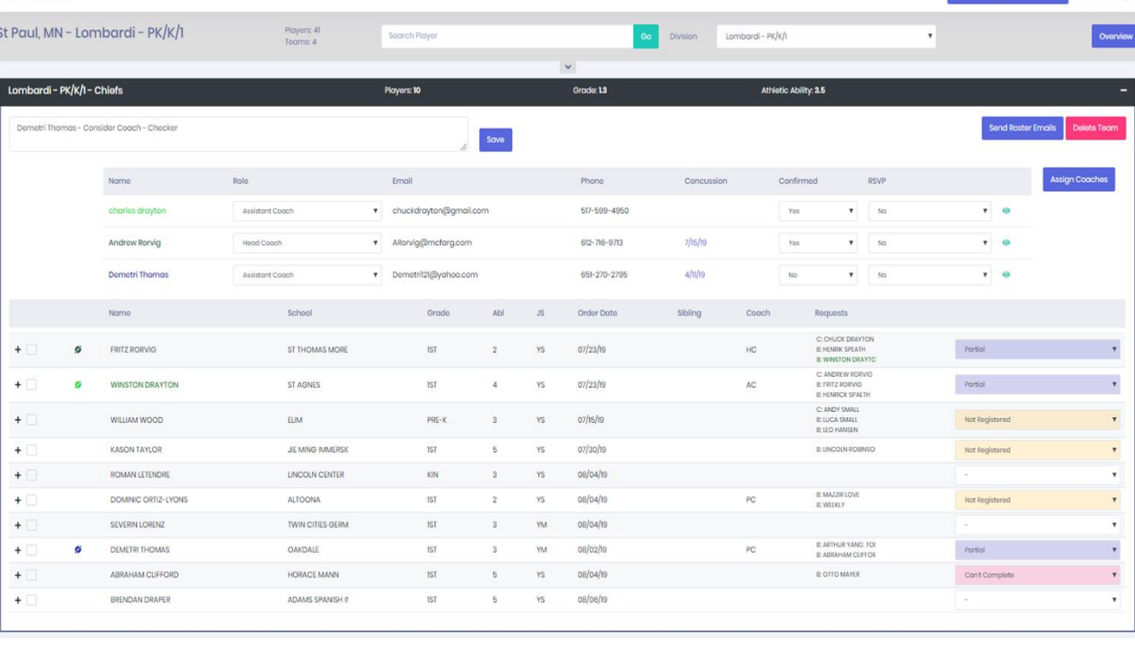The width and height of the screenshot is (1135, 664).
Task: Open the 7/15/19 concussion date link
Action: tap(695, 243)
